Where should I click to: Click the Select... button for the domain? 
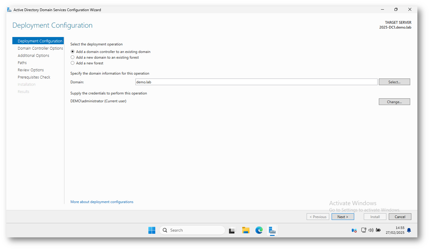(394, 82)
